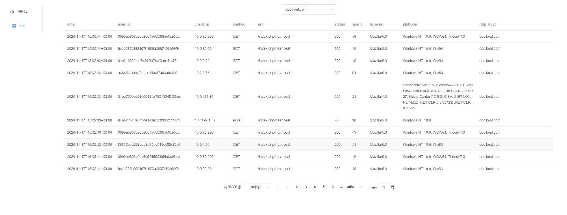
Task: Open last page 8881
Action: point(351,187)
